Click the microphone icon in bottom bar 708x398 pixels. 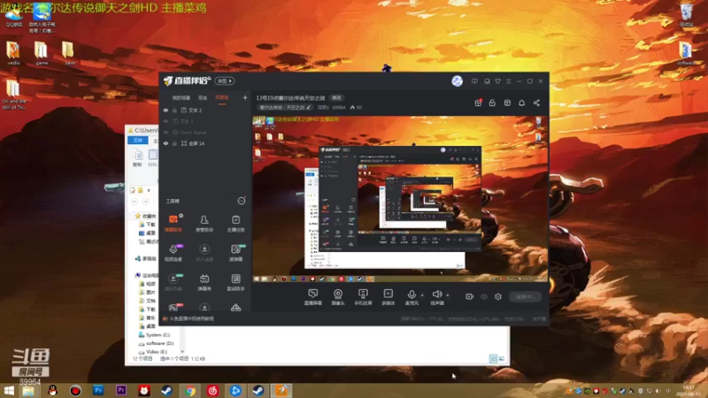412,295
